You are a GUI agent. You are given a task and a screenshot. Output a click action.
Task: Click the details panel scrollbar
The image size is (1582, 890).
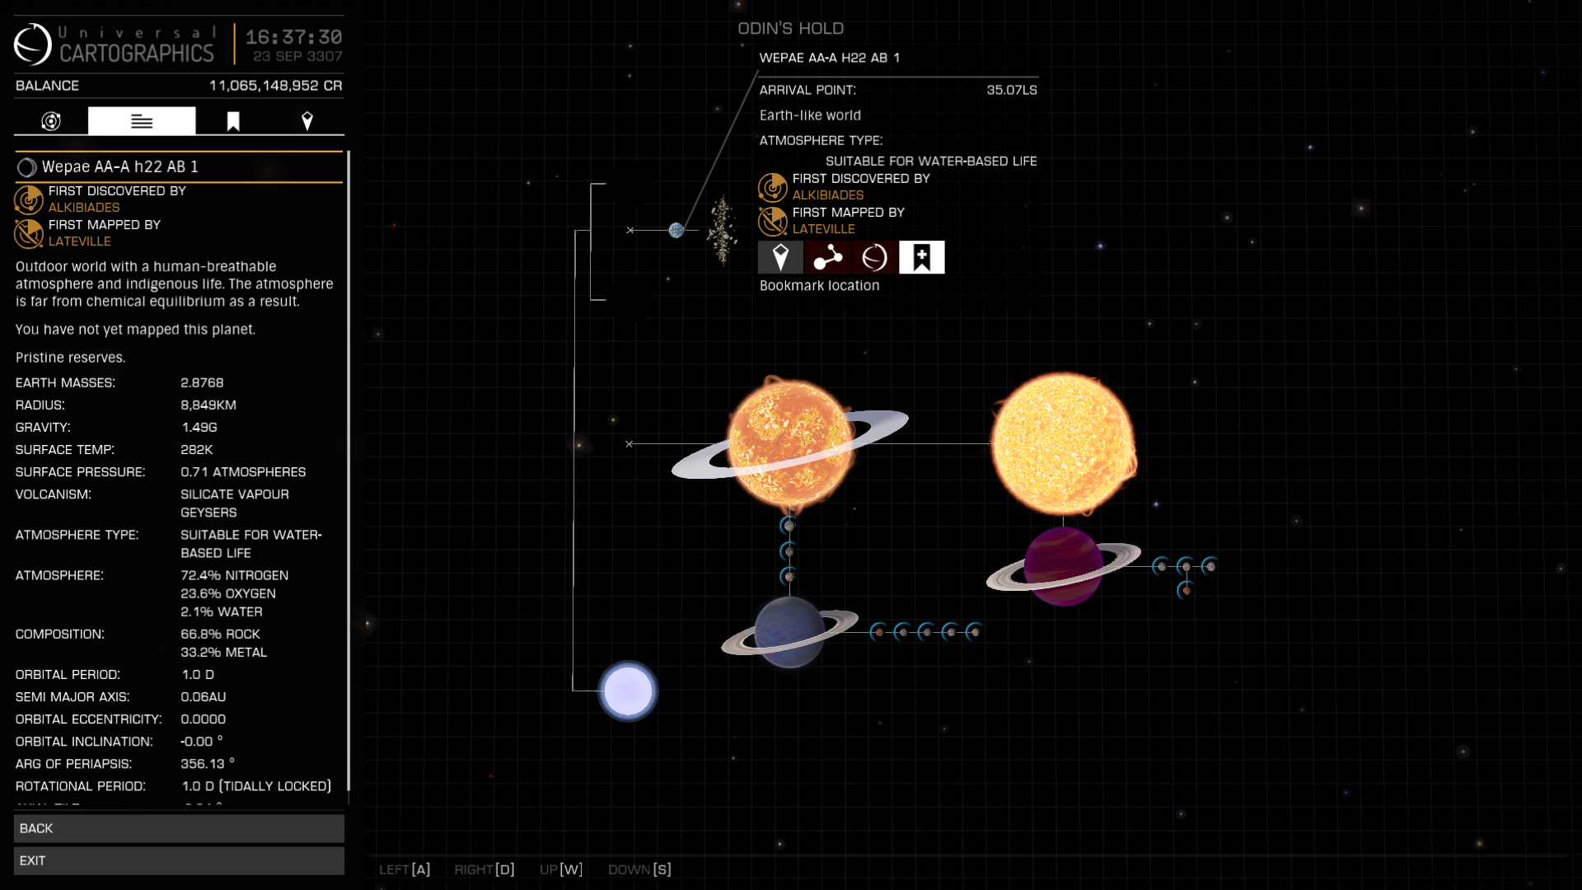tap(349, 471)
